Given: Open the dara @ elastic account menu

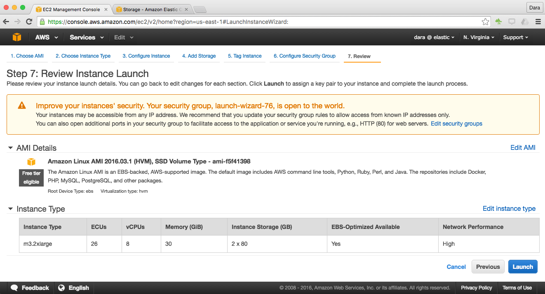Looking at the screenshot, I should 434,37.
